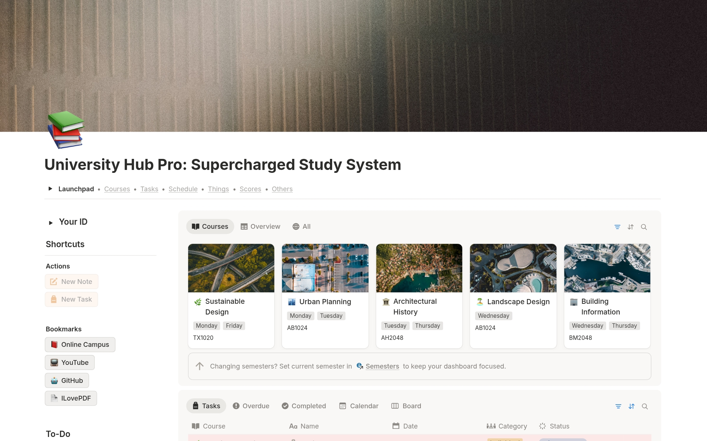The width and height of the screenshot is (707, 441).
Task: Click the filter icon in Tasks panel
Action: pos(618,406)
